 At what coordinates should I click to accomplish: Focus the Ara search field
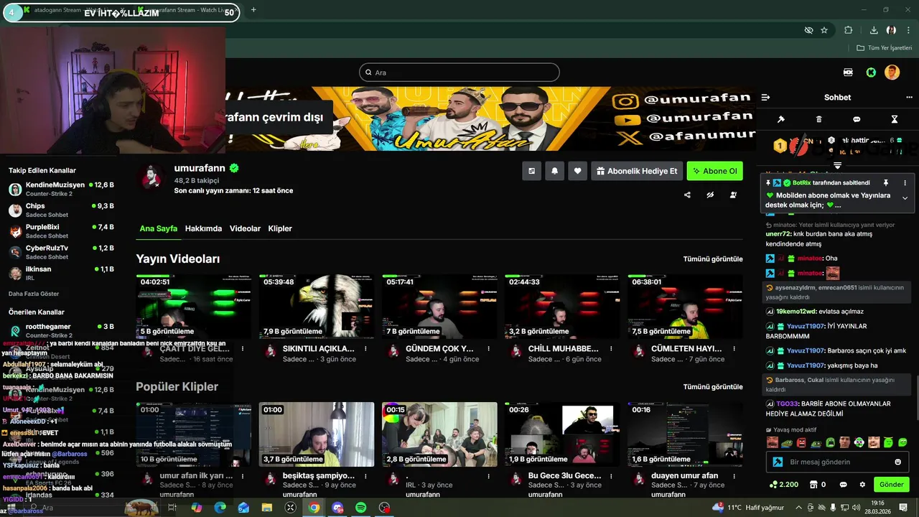coord(459,73)
